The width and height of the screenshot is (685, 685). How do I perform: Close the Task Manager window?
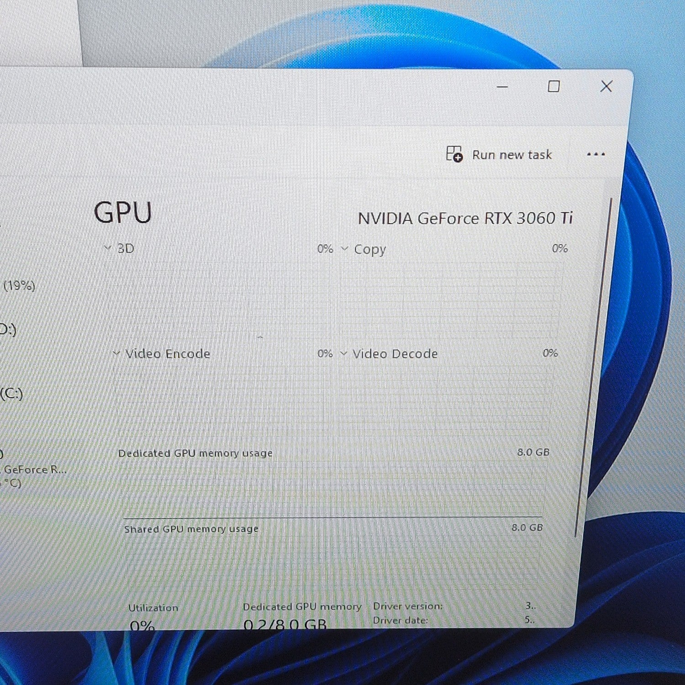[606, 86]
